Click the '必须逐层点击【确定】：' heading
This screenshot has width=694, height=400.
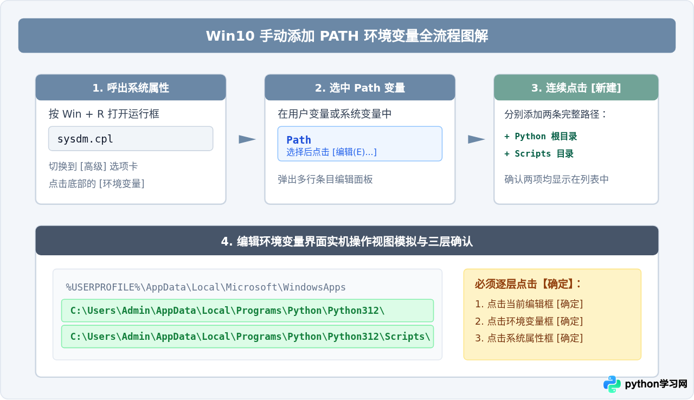528,284
